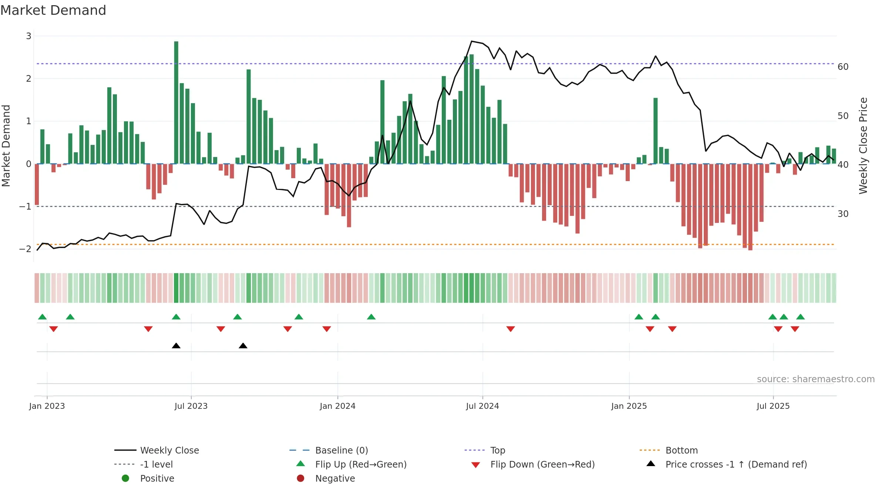Toggle the Baseline (0) legend entry
Screen dimensions: 888x499
(329, 450)
